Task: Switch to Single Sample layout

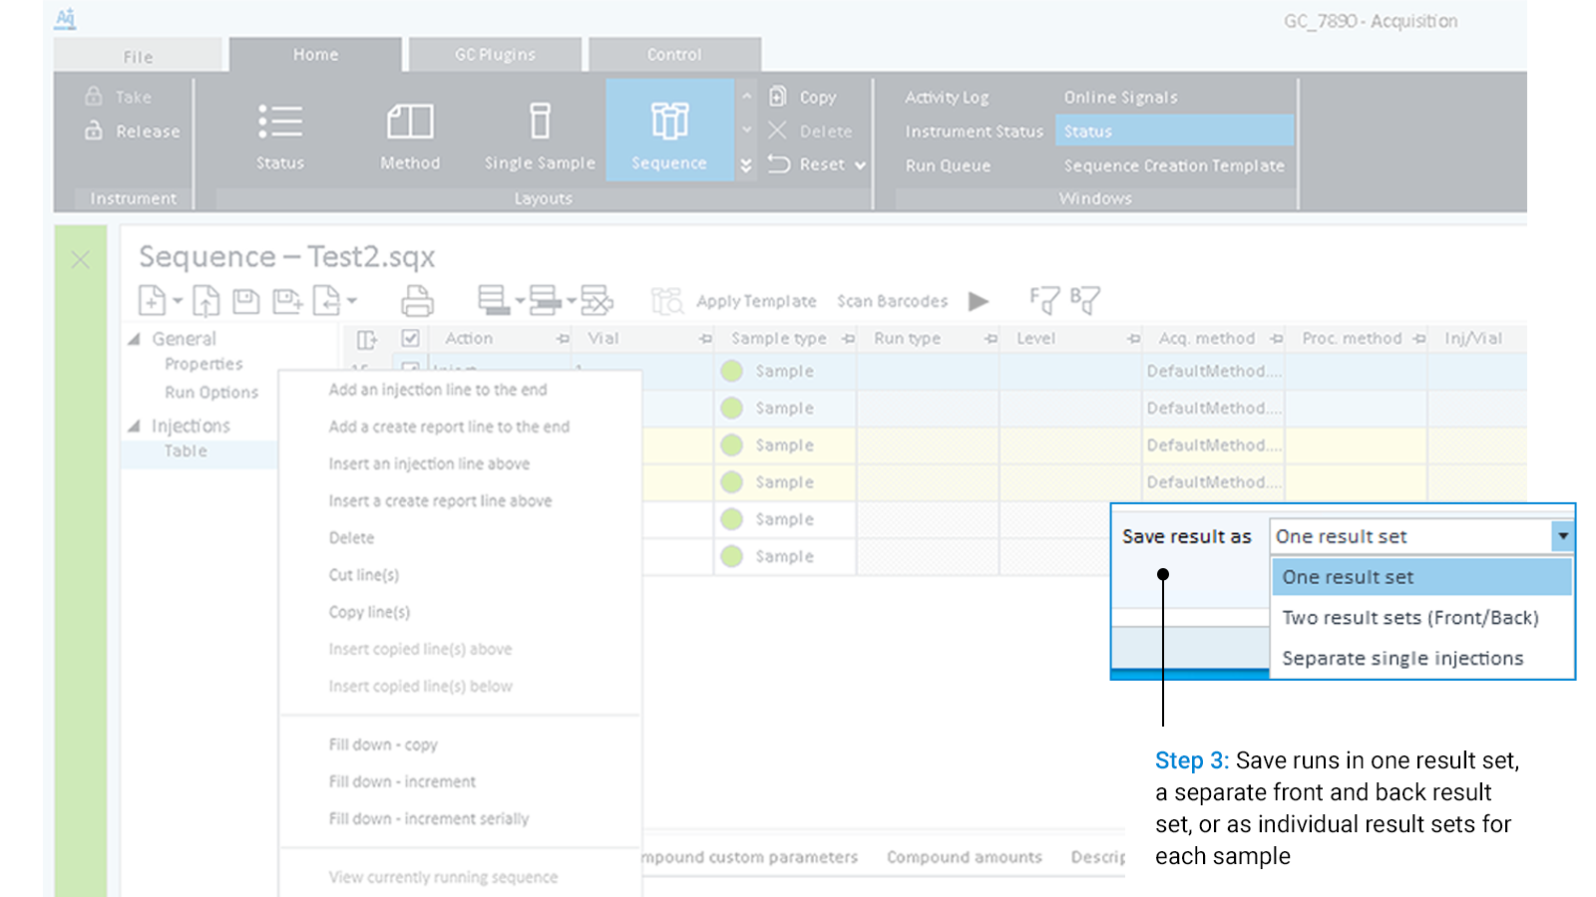Action: tap(540, 122)
